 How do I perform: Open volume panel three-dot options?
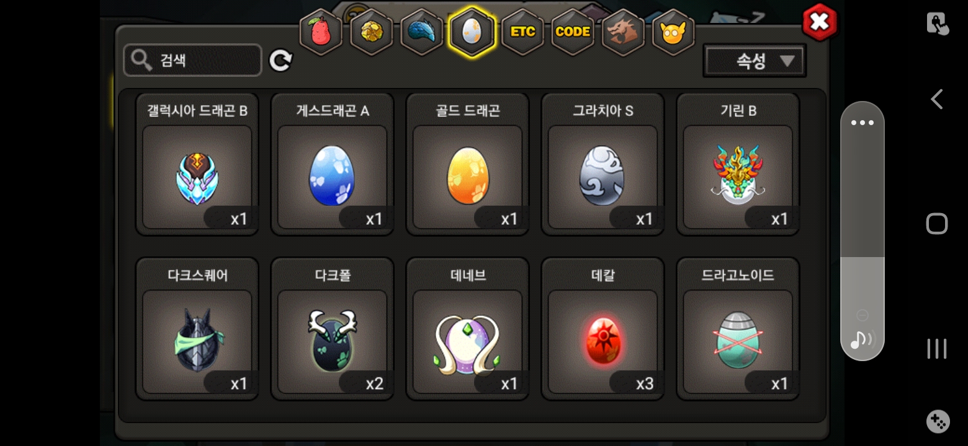click(x=862, y=123)
